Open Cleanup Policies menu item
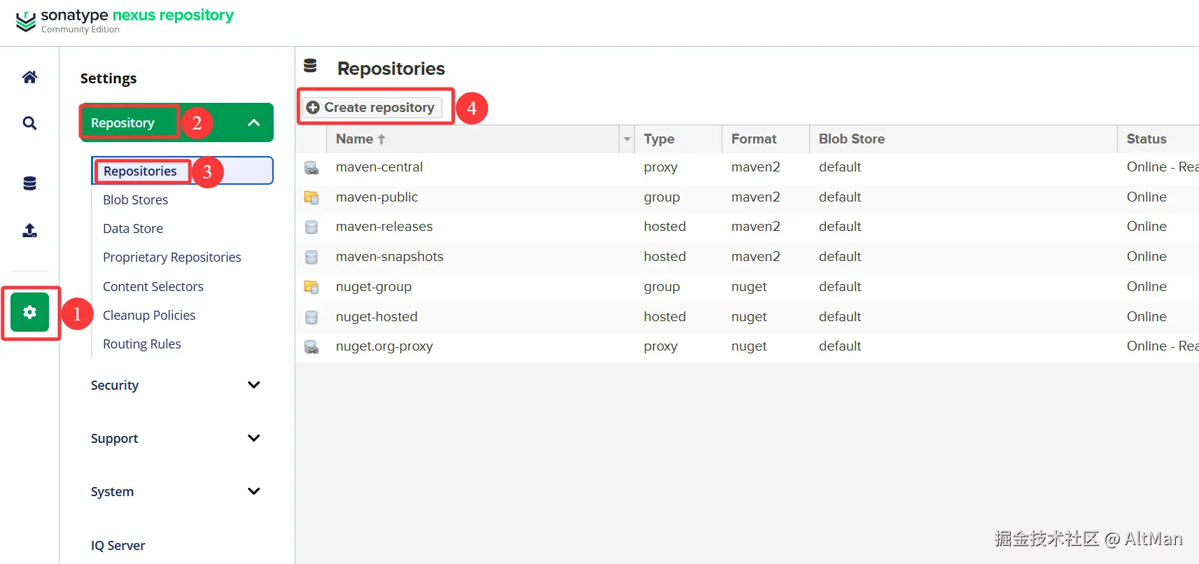This screenshot has height=564, width=1199. tap(149, 316)
